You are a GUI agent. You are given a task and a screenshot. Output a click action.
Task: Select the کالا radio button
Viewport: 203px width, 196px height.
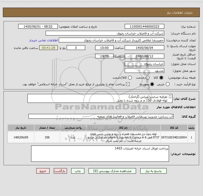161,78
